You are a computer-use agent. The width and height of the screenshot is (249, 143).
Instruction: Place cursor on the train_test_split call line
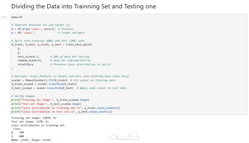[x=52, y=45]
